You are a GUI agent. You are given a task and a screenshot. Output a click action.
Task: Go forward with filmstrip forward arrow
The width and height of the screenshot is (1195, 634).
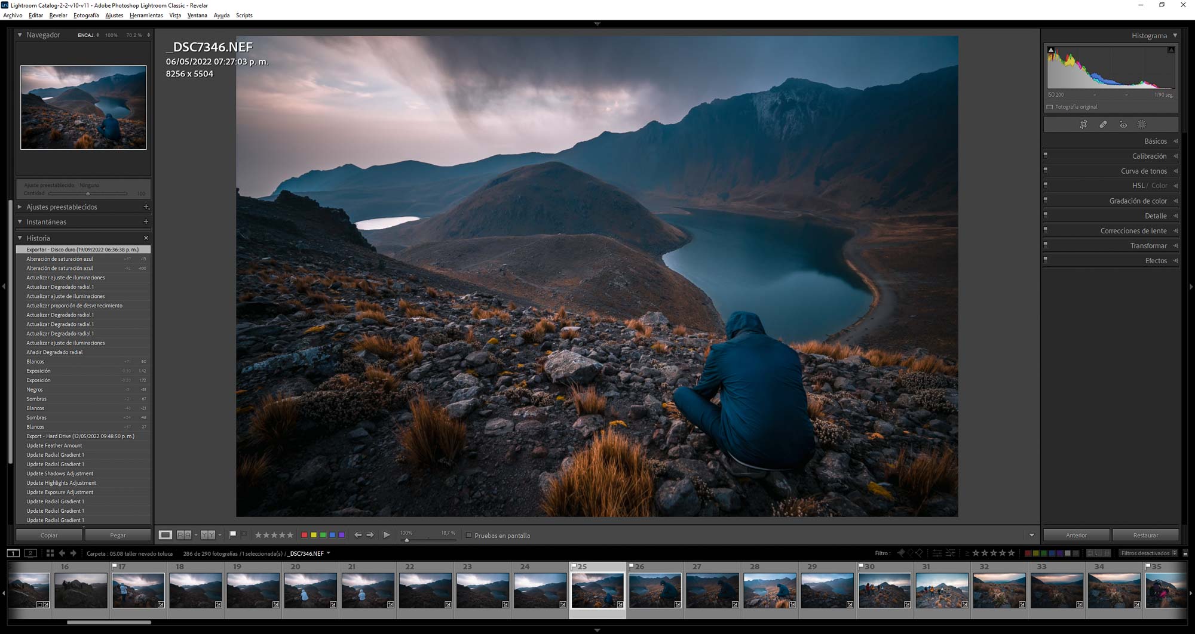73,553
